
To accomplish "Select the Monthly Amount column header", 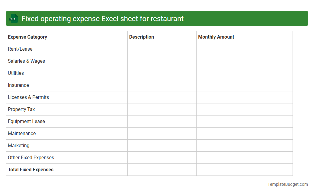I will (216, 37).
